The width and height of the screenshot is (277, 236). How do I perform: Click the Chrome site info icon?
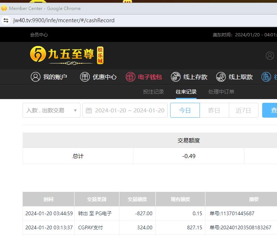pos(6,20)
